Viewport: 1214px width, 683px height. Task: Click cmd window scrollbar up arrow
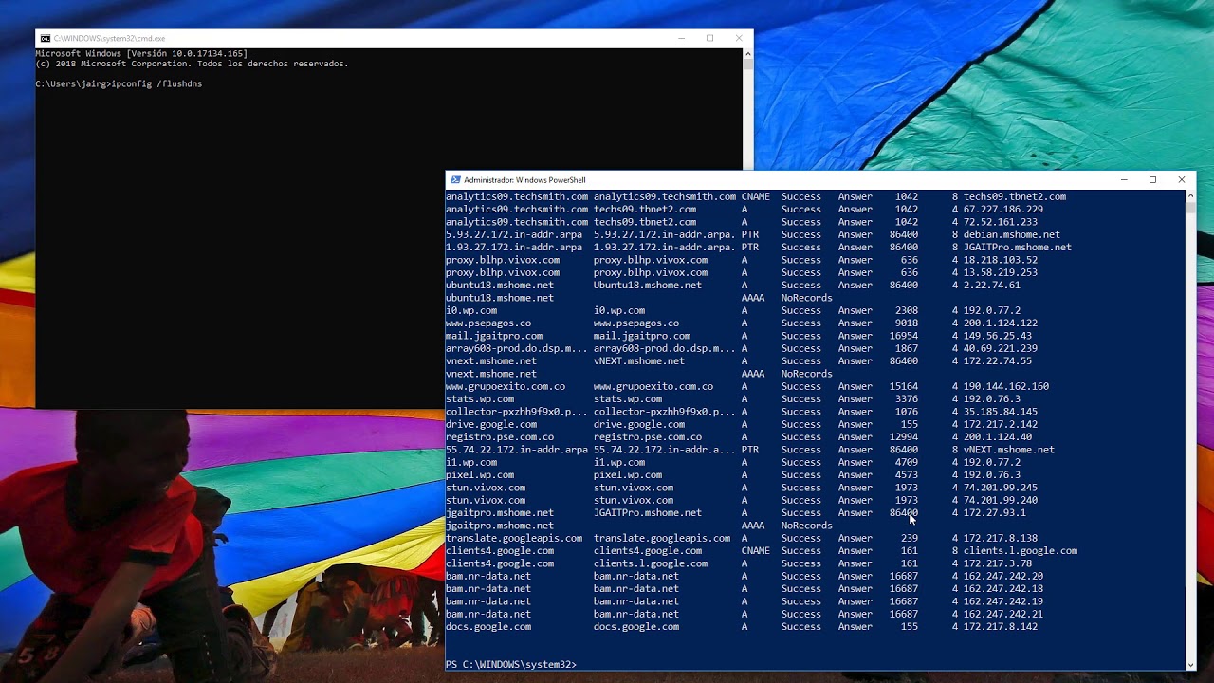747,54
